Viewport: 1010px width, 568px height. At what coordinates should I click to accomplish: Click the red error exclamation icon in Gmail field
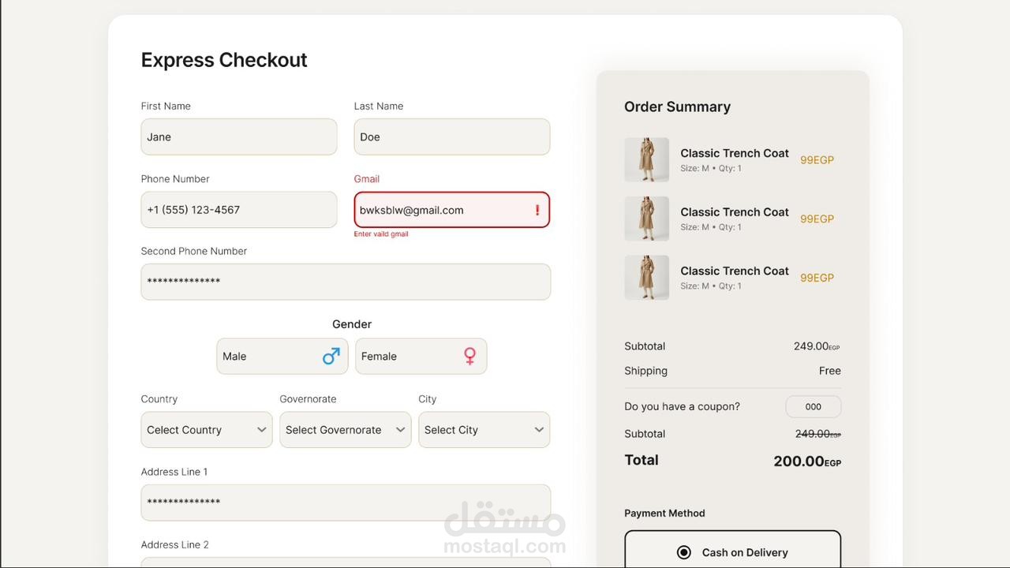[x=537, y=210]
